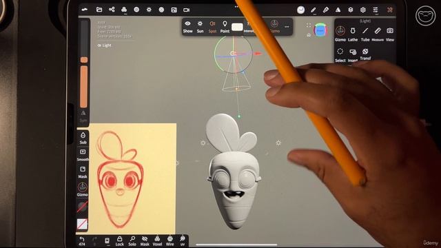
Task: Toggle the Sub shortcut on left bar
Action: tap(83, 138)
